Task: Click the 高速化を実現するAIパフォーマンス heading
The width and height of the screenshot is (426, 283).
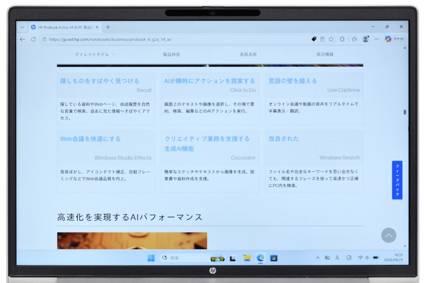Action: click(x=130, y=217)
